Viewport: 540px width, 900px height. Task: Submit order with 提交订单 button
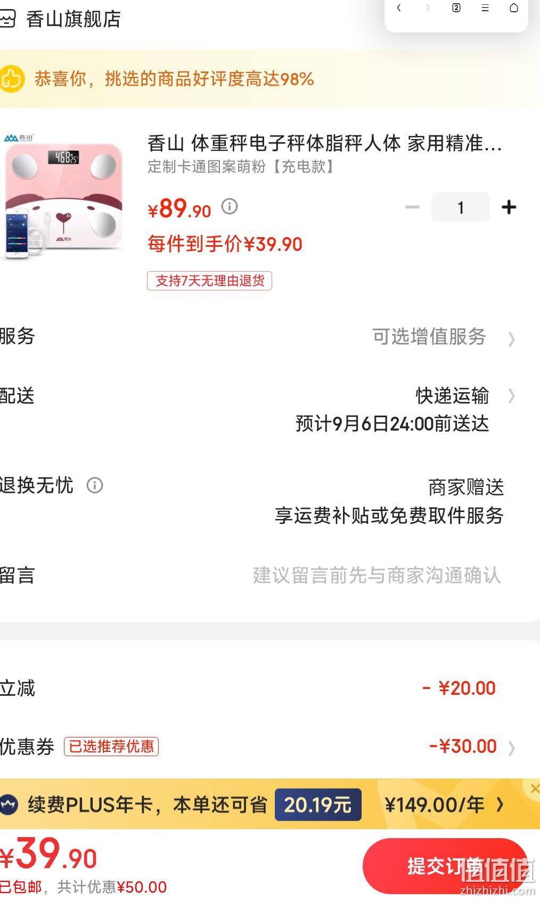pos(445,866)
